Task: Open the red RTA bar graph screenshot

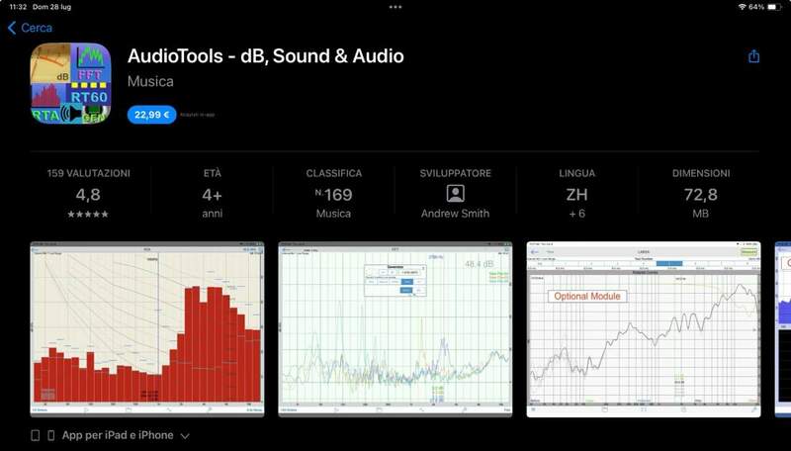Action: click(x=147, y=328)
